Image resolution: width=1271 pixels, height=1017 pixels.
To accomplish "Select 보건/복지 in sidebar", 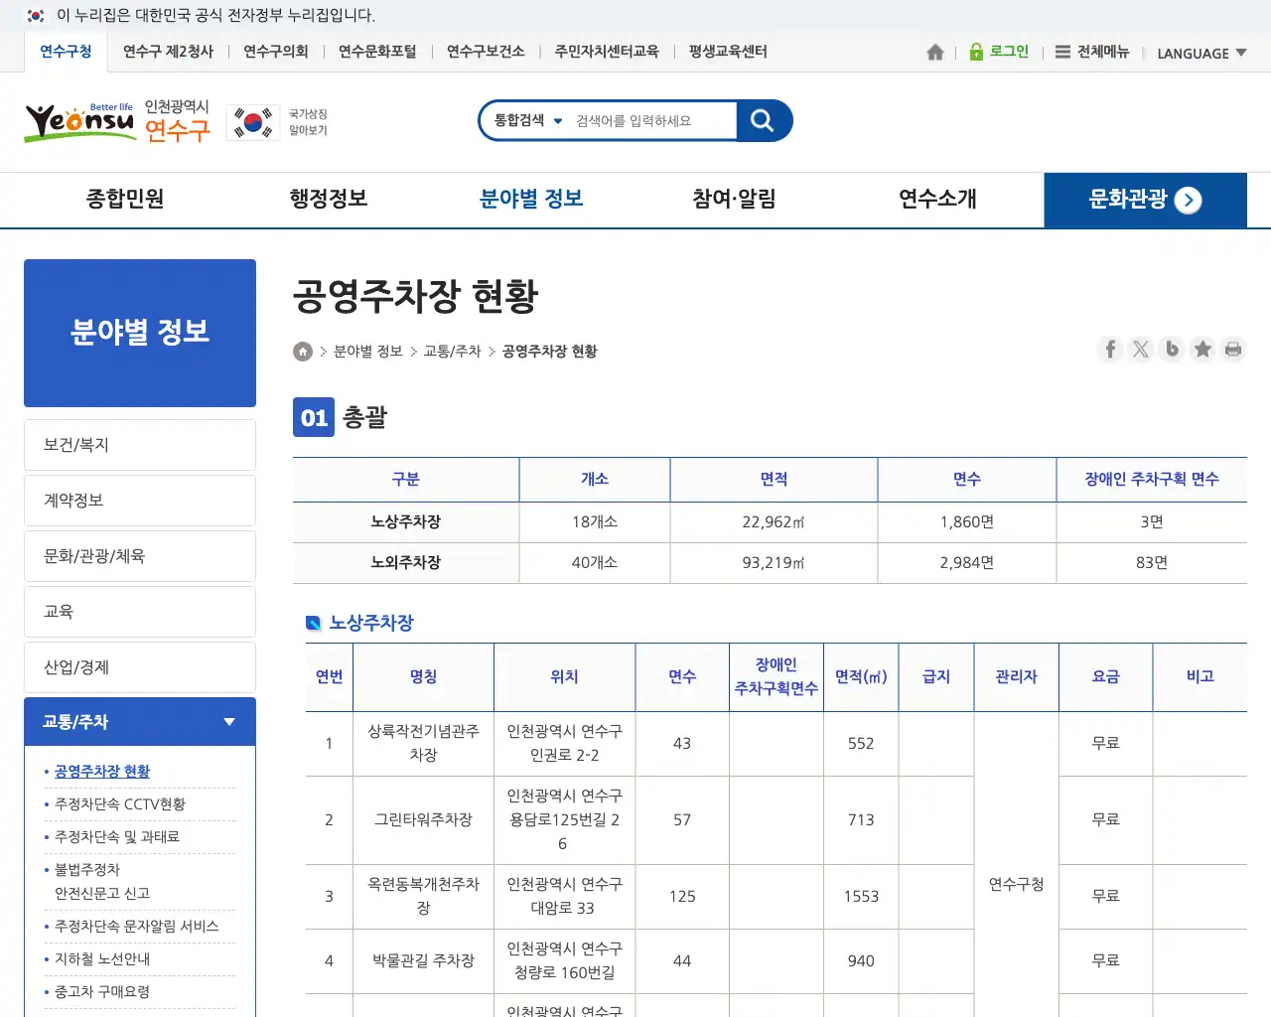I will click(140, 445).
